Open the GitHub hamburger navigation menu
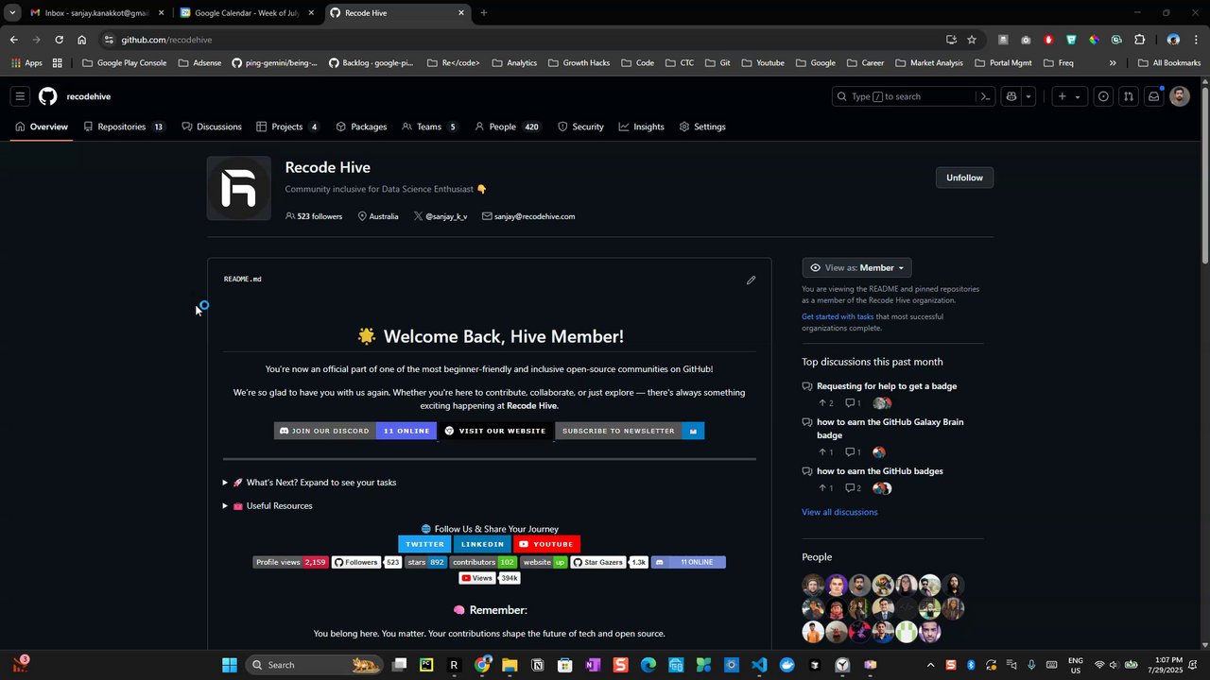This screenshot has width=1210, height=680. coord(20,96)
